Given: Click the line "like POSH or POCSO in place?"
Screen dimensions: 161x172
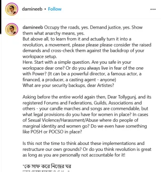Looking at the screenshot, I should click(x=52, y=132).
